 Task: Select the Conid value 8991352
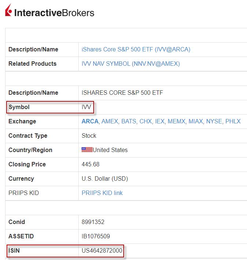(x=93, y=222)
